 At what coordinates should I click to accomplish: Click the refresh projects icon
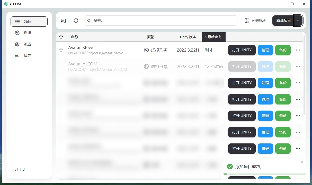point(76,21)
